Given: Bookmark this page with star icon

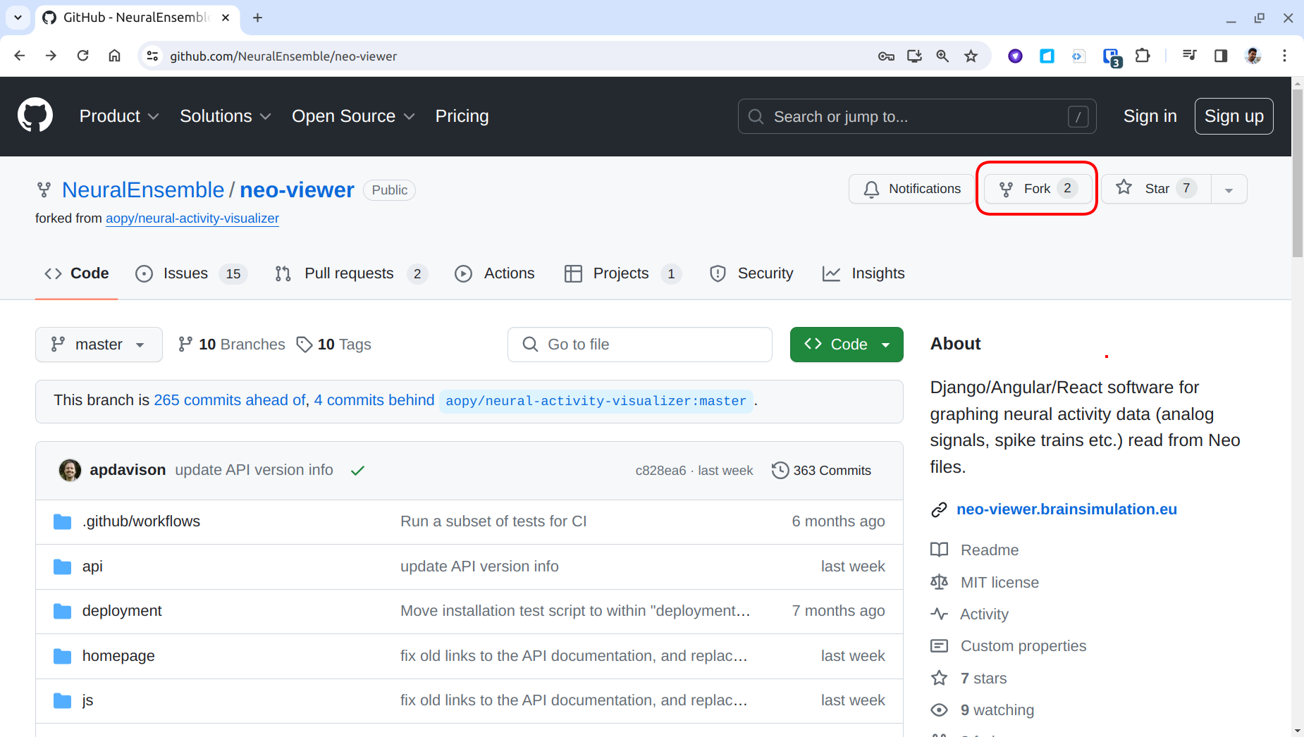Looking at the screenshot, I should coord(971,56).
